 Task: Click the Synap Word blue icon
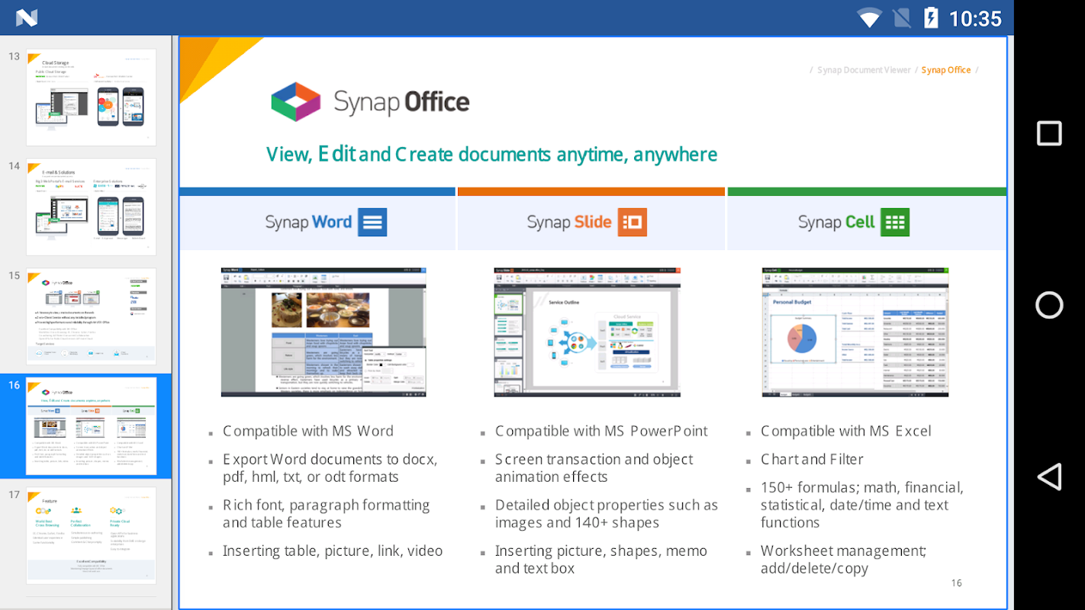point(372,222)
